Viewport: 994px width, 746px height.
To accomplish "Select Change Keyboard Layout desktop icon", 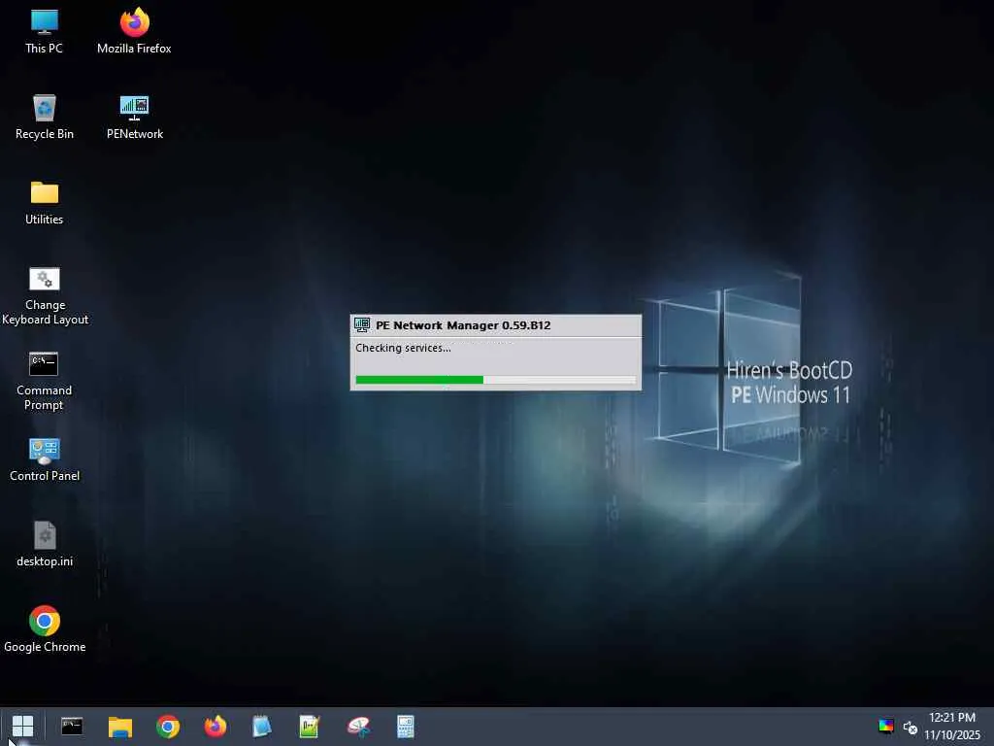I will (45, 296).
